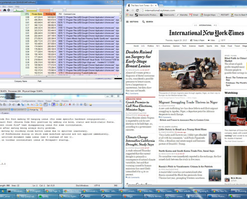
Task: Open the NYT Sections menu
Action: tap(132, 22)
